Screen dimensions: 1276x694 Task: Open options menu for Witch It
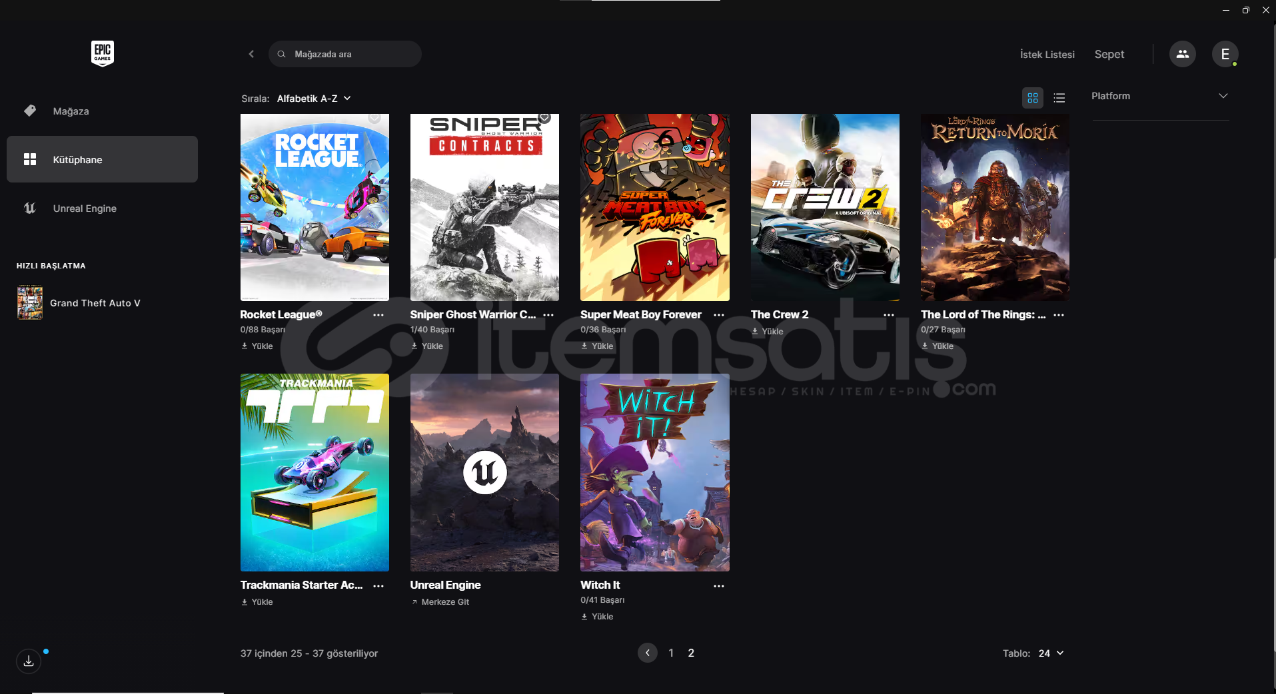(719, 586)
